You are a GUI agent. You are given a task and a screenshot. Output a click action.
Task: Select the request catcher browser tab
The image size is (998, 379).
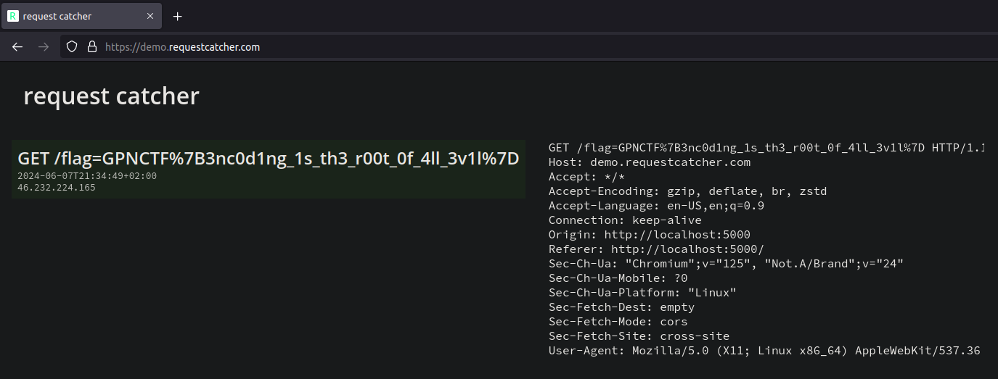tap(81, 16)
